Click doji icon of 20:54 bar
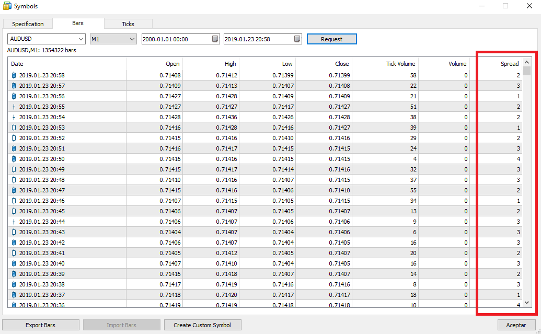541x334 pixels. [x=14, y=117]
